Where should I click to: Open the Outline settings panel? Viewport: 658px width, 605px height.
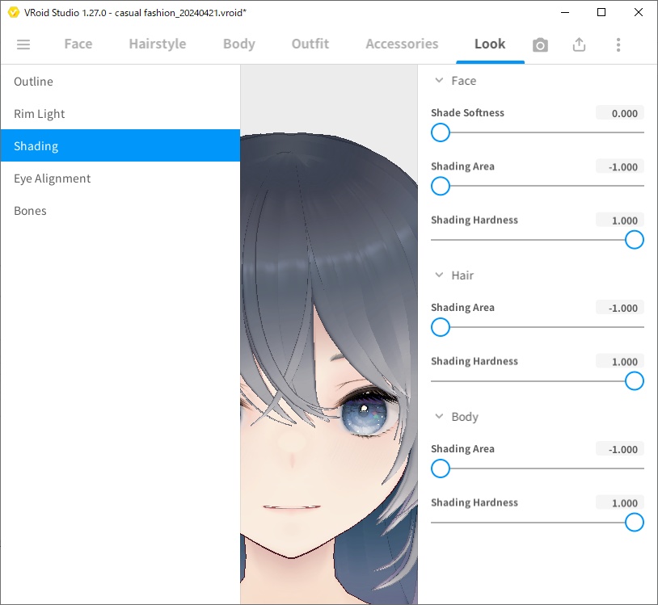click(x=33, y=81)
